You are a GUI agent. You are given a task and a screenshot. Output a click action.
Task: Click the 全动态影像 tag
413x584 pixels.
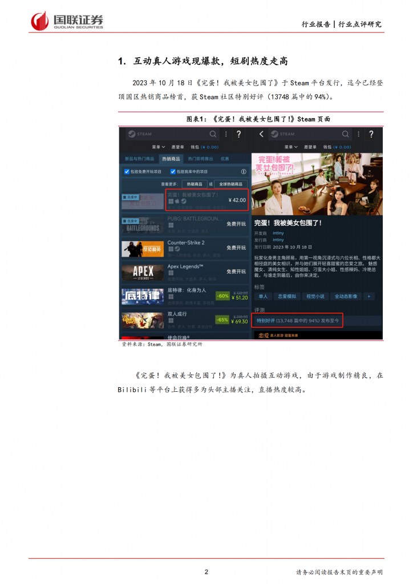click(346, 297)
